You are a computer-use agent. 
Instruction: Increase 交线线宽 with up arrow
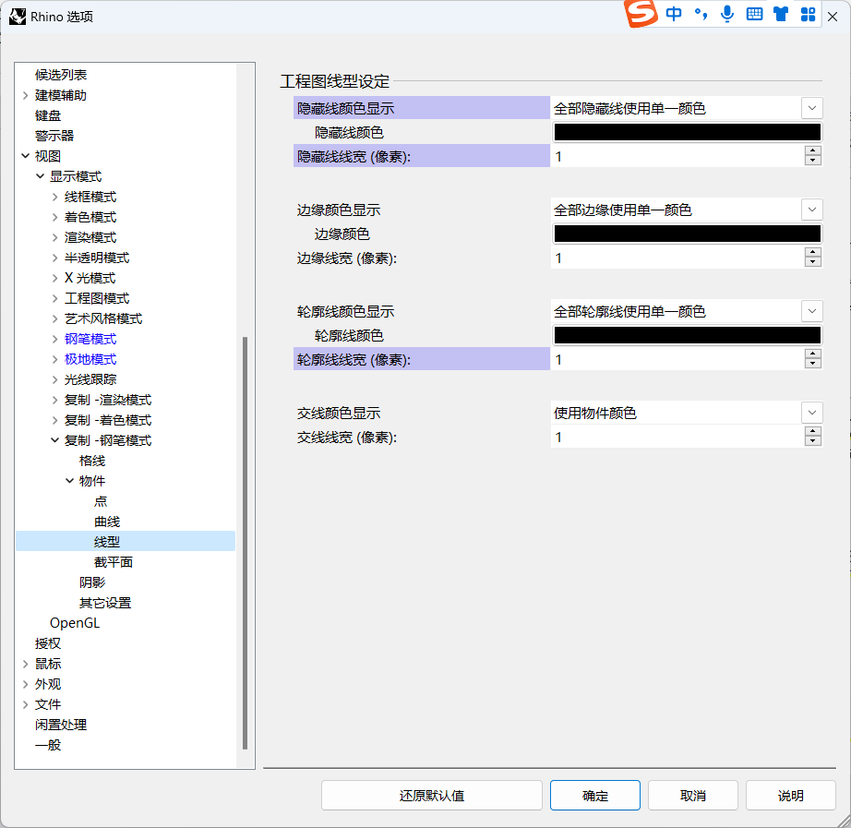812,432
